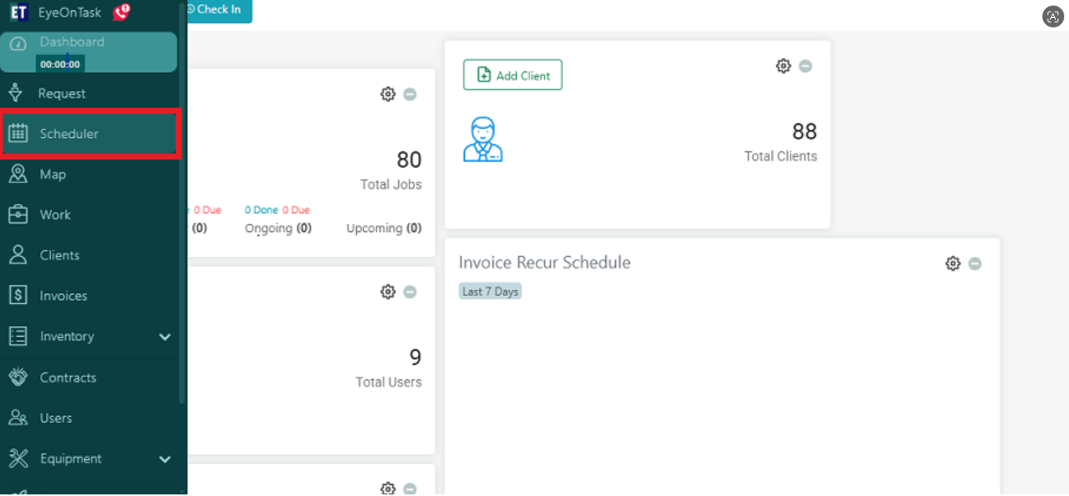Click the Add Client button

[x=513, y=75]
